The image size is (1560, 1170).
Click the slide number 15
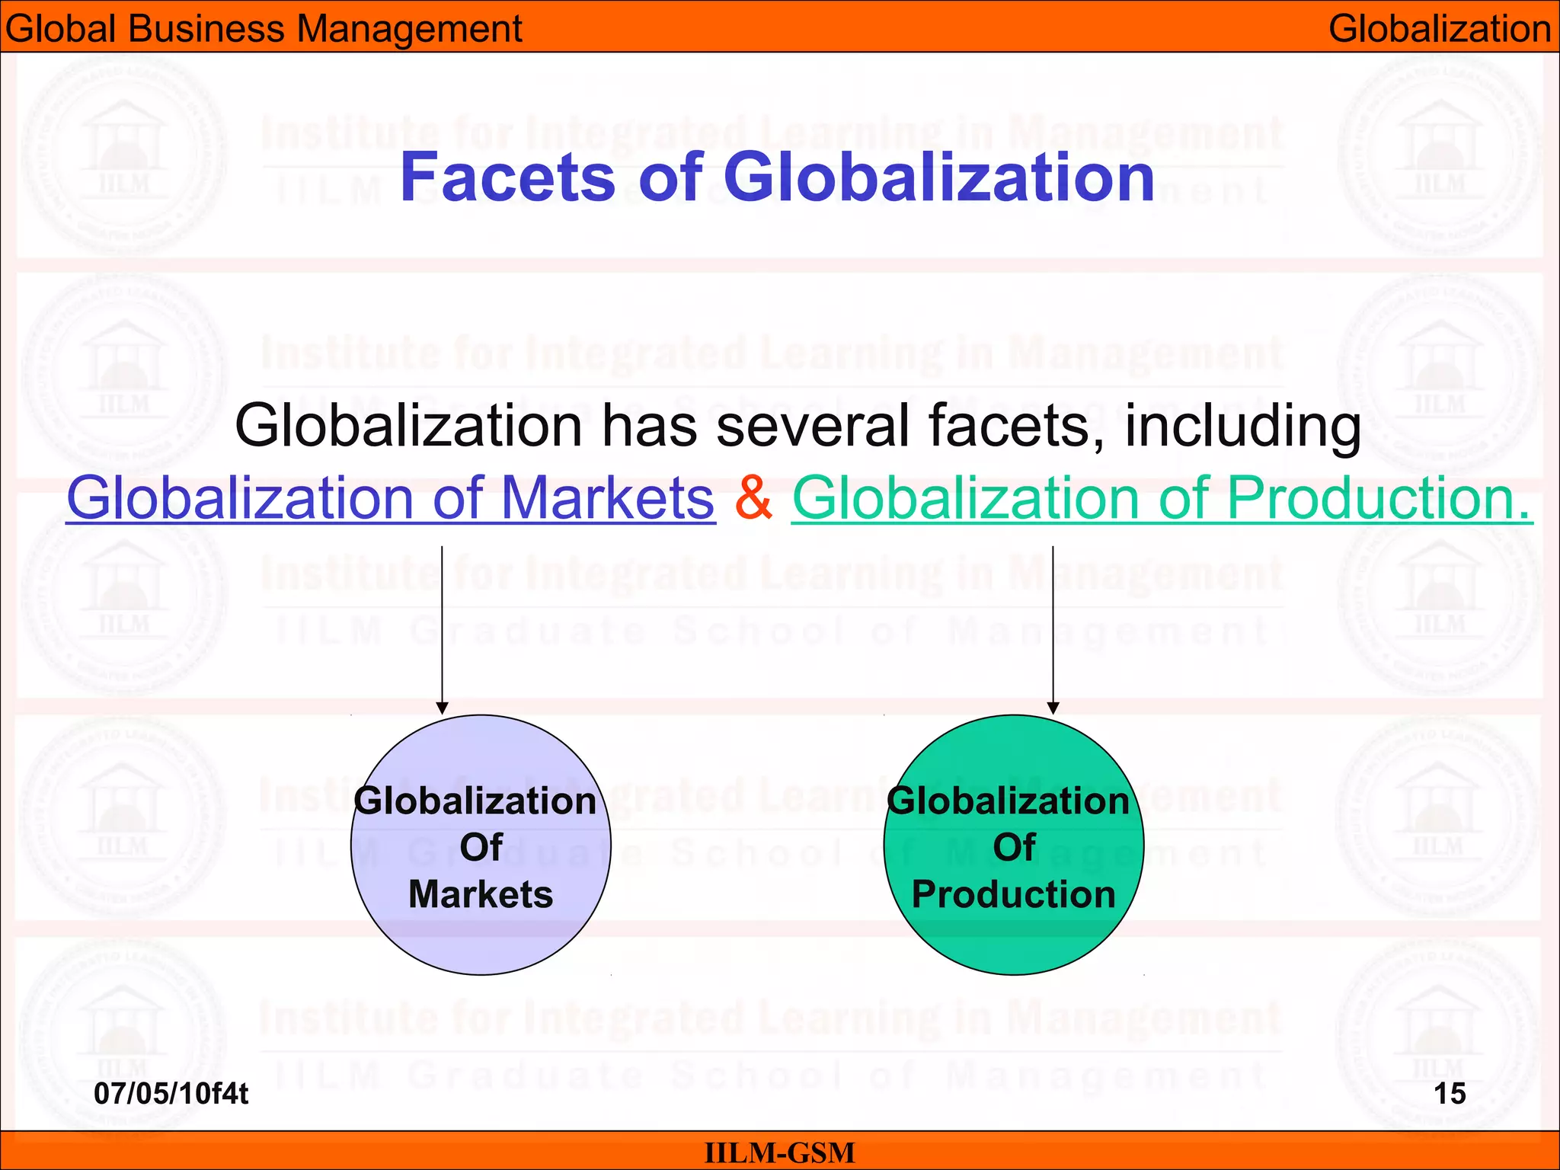pos(1450,1094)
